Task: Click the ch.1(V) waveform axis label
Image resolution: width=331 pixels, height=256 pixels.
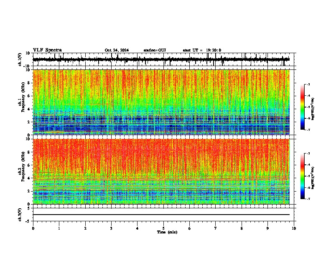Action: click(20, 59)
